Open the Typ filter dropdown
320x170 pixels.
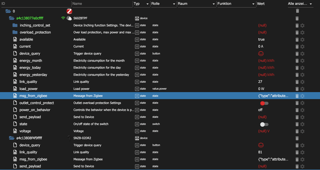(147, 4)
